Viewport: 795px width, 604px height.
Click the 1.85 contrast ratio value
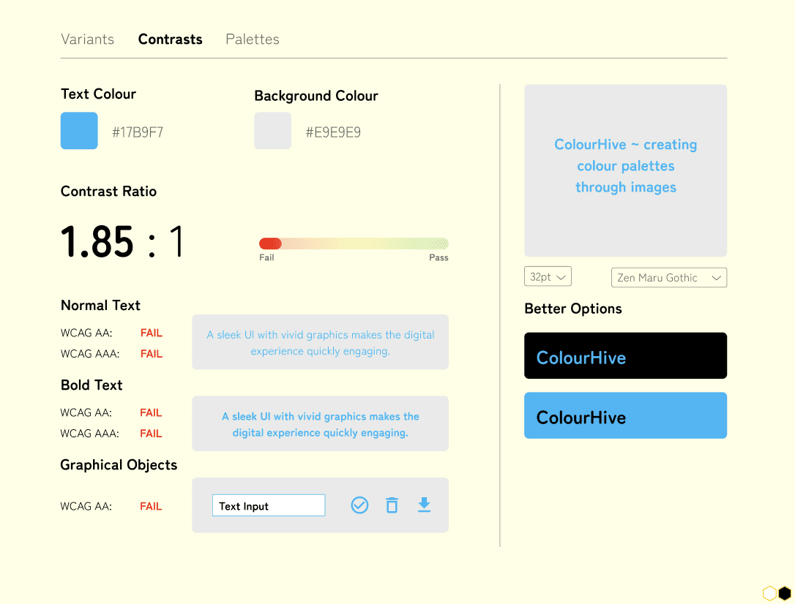97,241
